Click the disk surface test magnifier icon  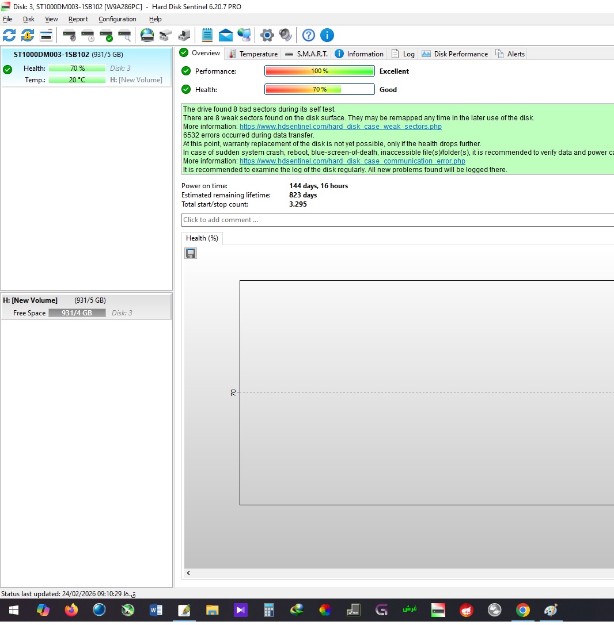tap(124, 35)
